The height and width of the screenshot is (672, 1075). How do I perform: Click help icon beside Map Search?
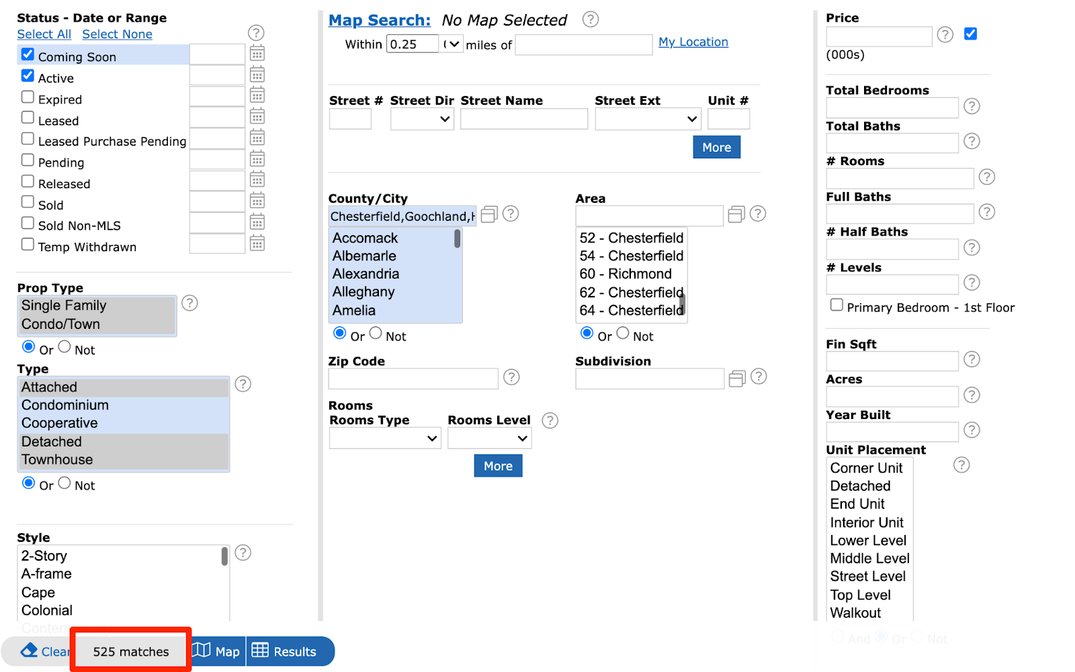click(590, 19)
